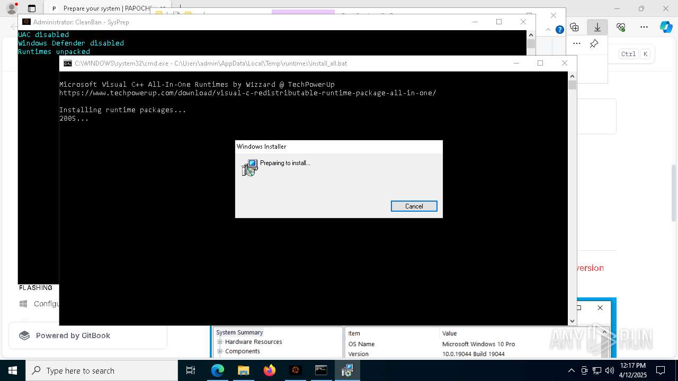This screenshot has height=381, width=678.
Task: Expand the Hardware Resources tree node
Action: 220,342
